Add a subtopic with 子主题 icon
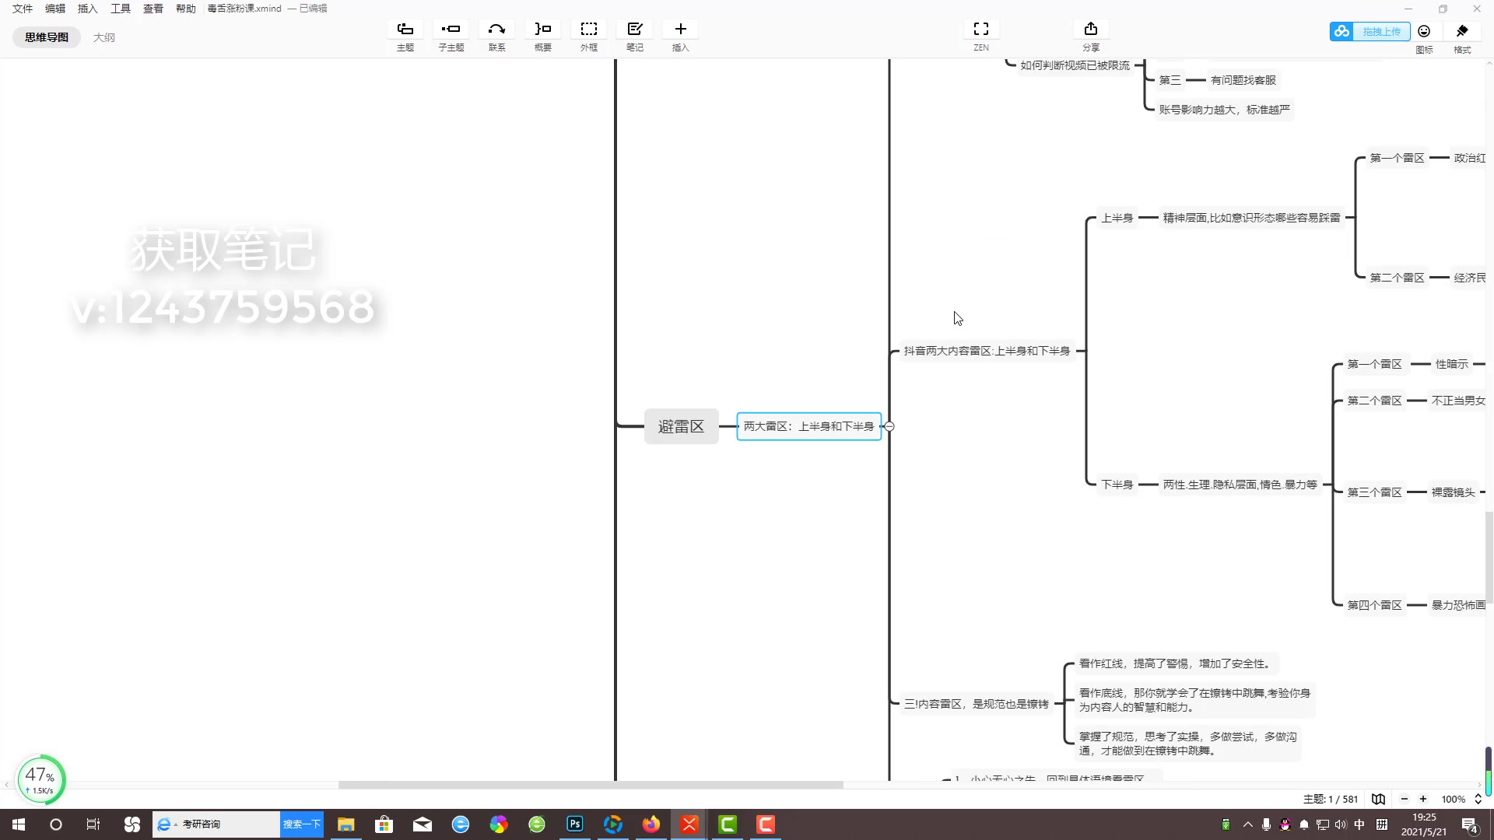 point(451,30)
